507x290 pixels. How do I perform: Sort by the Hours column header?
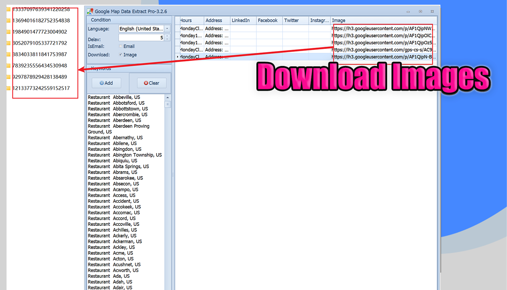click(192, 20)
